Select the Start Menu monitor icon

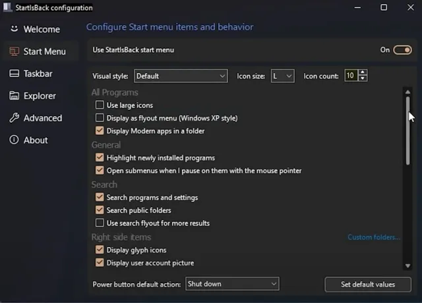(x=14, y=51)
